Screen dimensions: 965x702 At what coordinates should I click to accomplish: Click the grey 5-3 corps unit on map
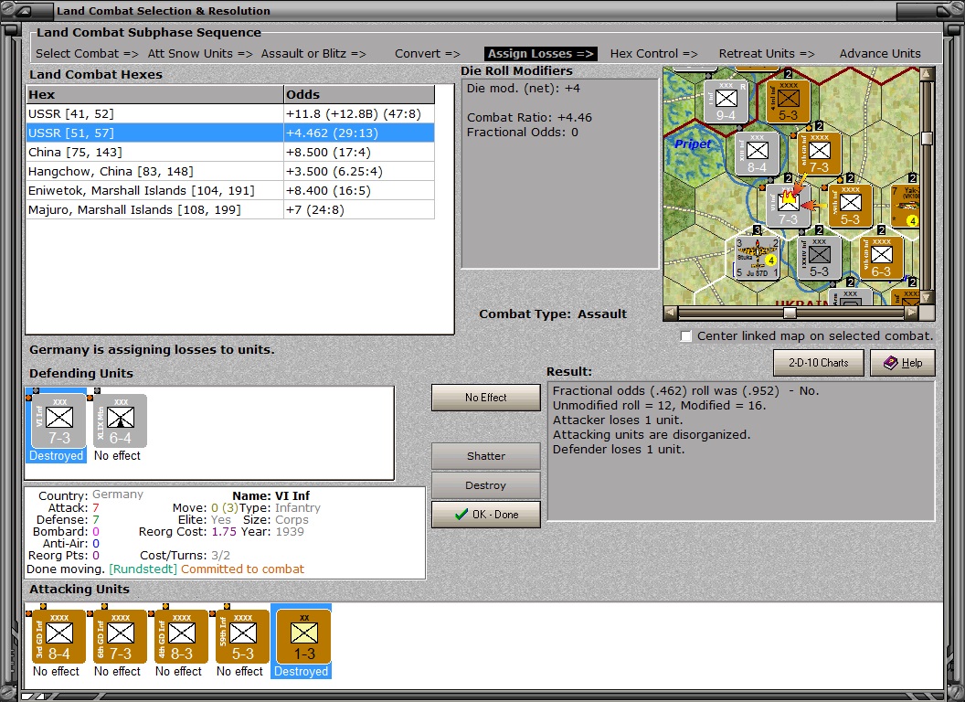(819, 258)
